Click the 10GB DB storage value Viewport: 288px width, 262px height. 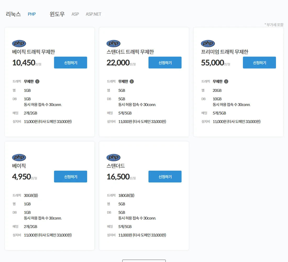pyautogui.click(x=217, y=99)
